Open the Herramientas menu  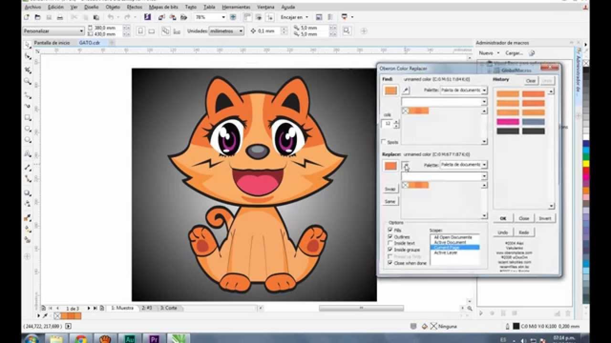click(236, 7)
